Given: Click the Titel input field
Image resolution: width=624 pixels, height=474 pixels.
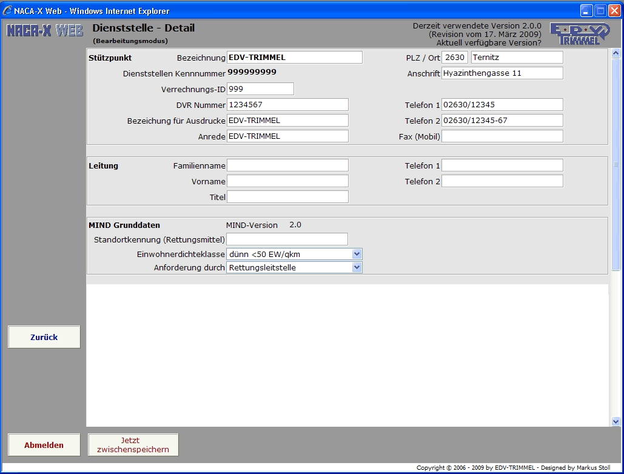Looking at the screenshot, I should (287, 197).
